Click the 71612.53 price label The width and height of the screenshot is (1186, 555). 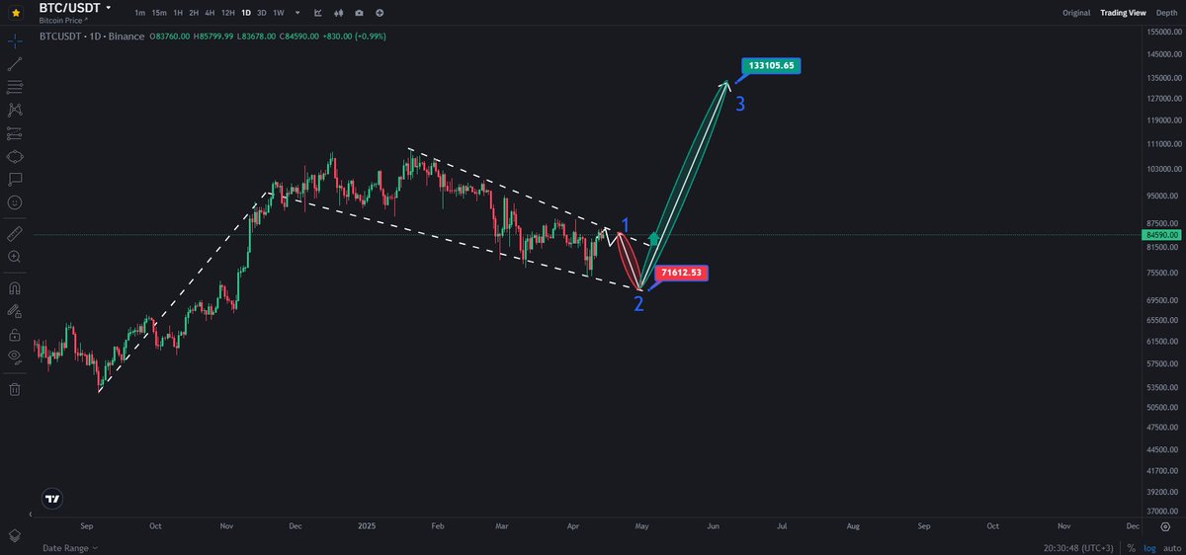681,273
